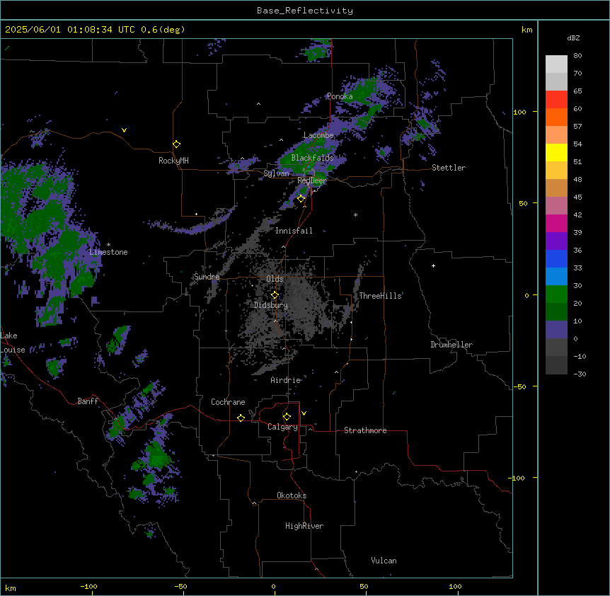Select the km label at bottom left
The image size is (610, 596).
pos(11,588)
